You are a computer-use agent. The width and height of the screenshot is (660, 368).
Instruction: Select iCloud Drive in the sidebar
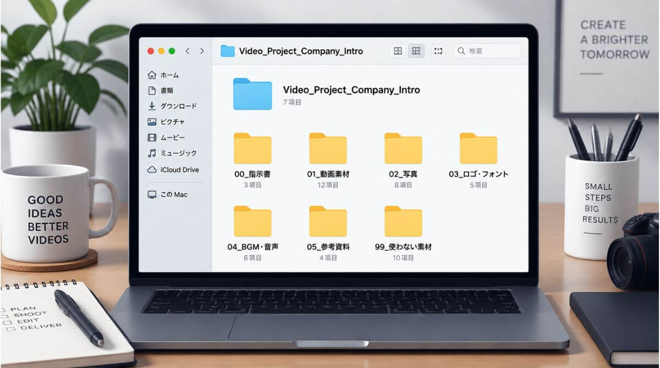click(x=173, y=170)
